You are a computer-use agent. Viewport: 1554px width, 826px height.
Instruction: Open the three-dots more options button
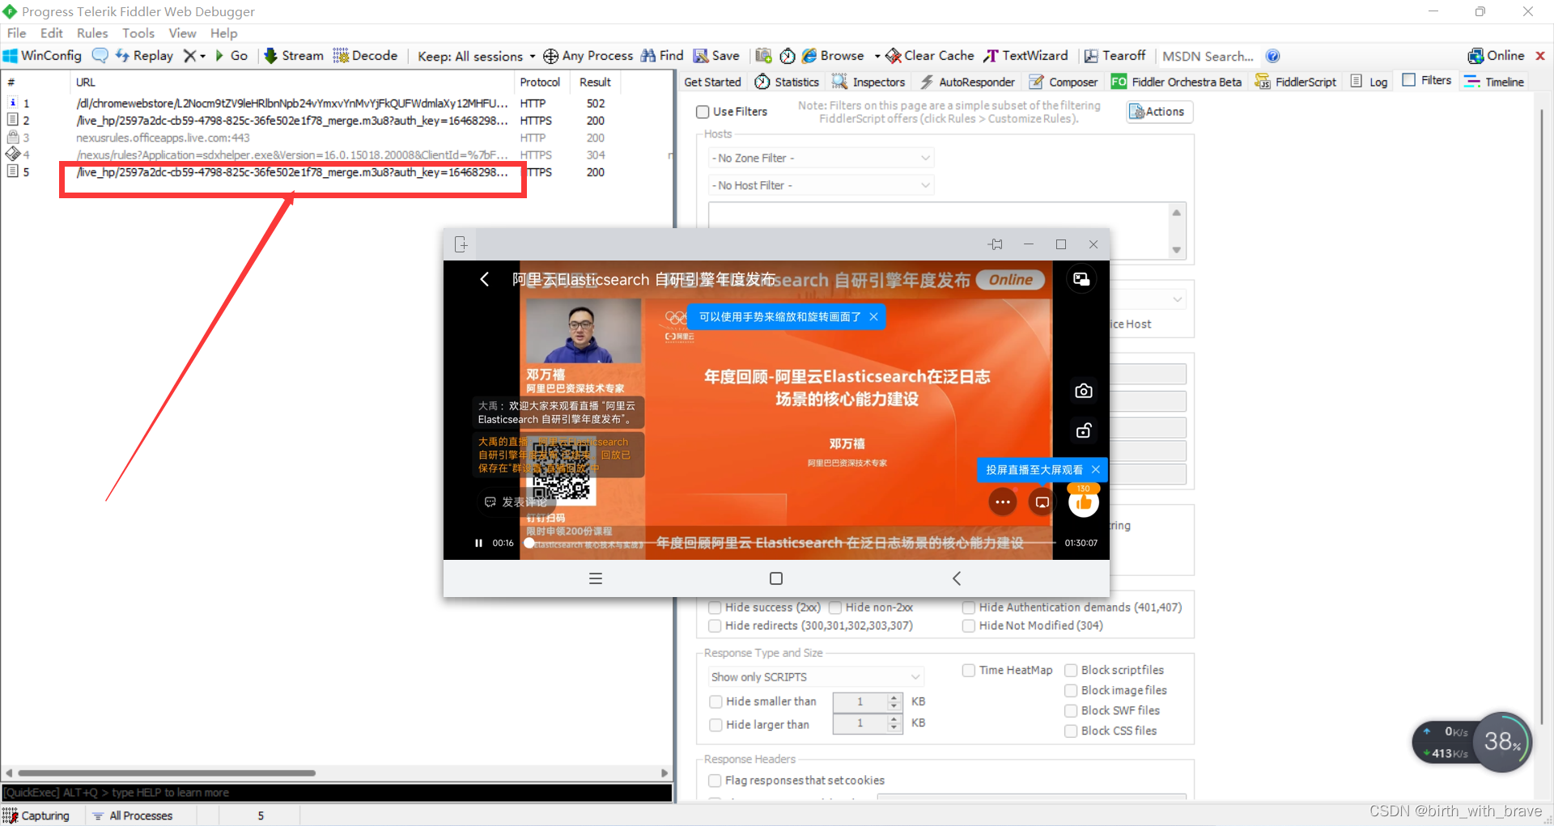click(1003, 502)
